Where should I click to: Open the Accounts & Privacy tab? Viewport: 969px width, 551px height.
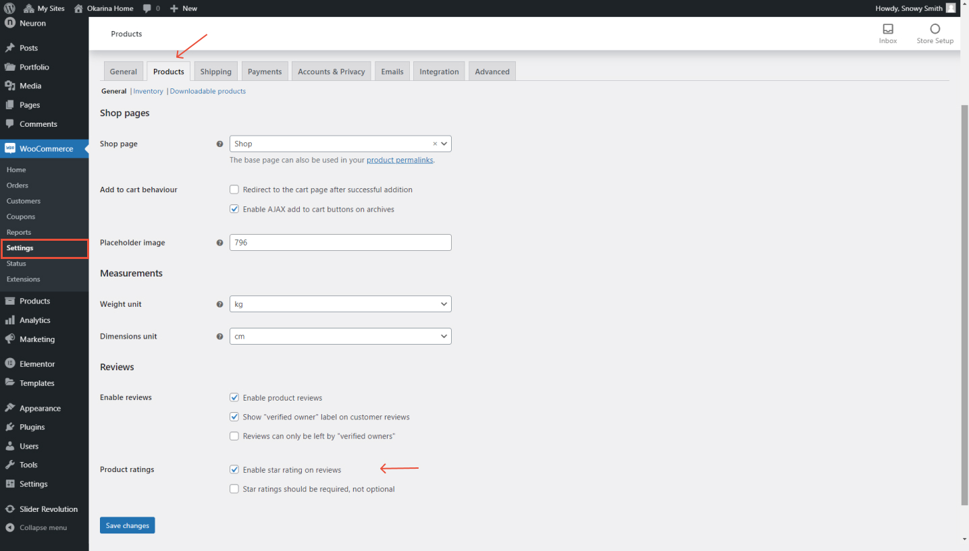(332, 71)
